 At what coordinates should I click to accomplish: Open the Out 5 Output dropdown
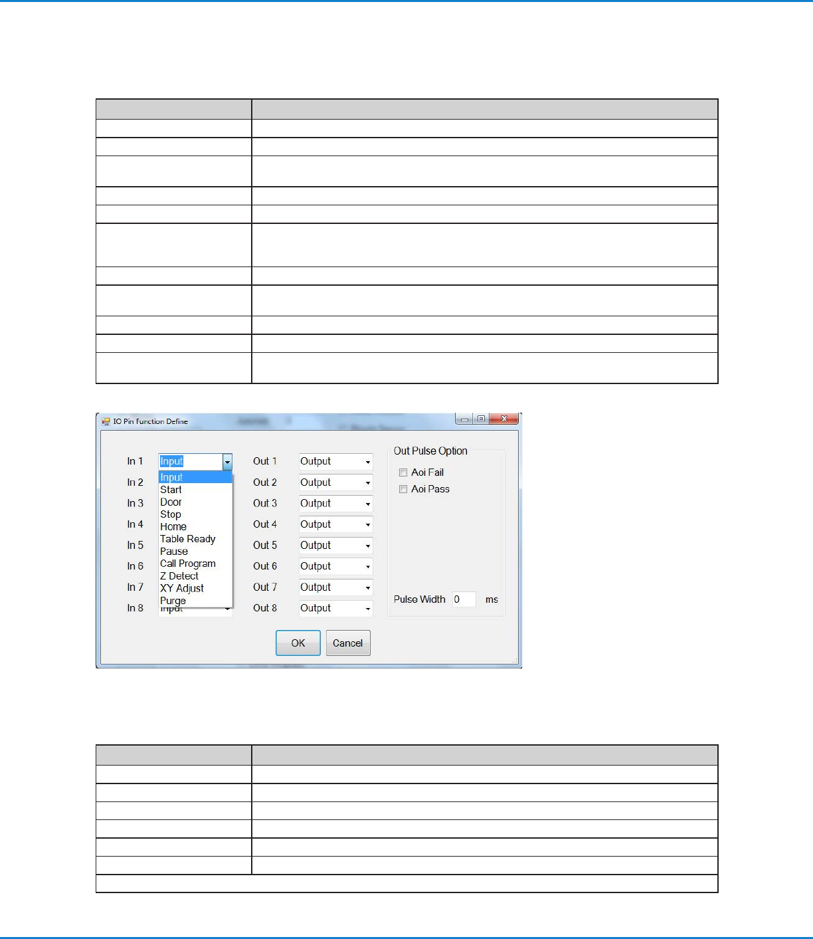click(335, 546)
